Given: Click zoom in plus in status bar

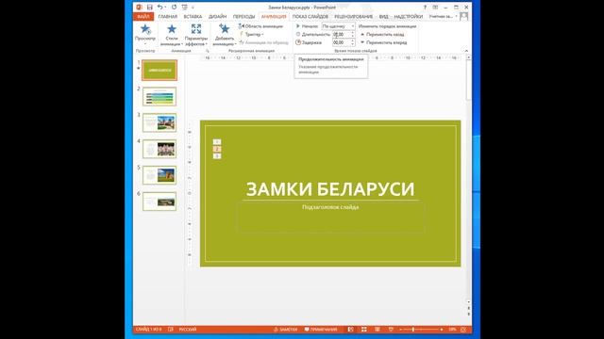Looking at the screenshot, I should tap(442, 330).
